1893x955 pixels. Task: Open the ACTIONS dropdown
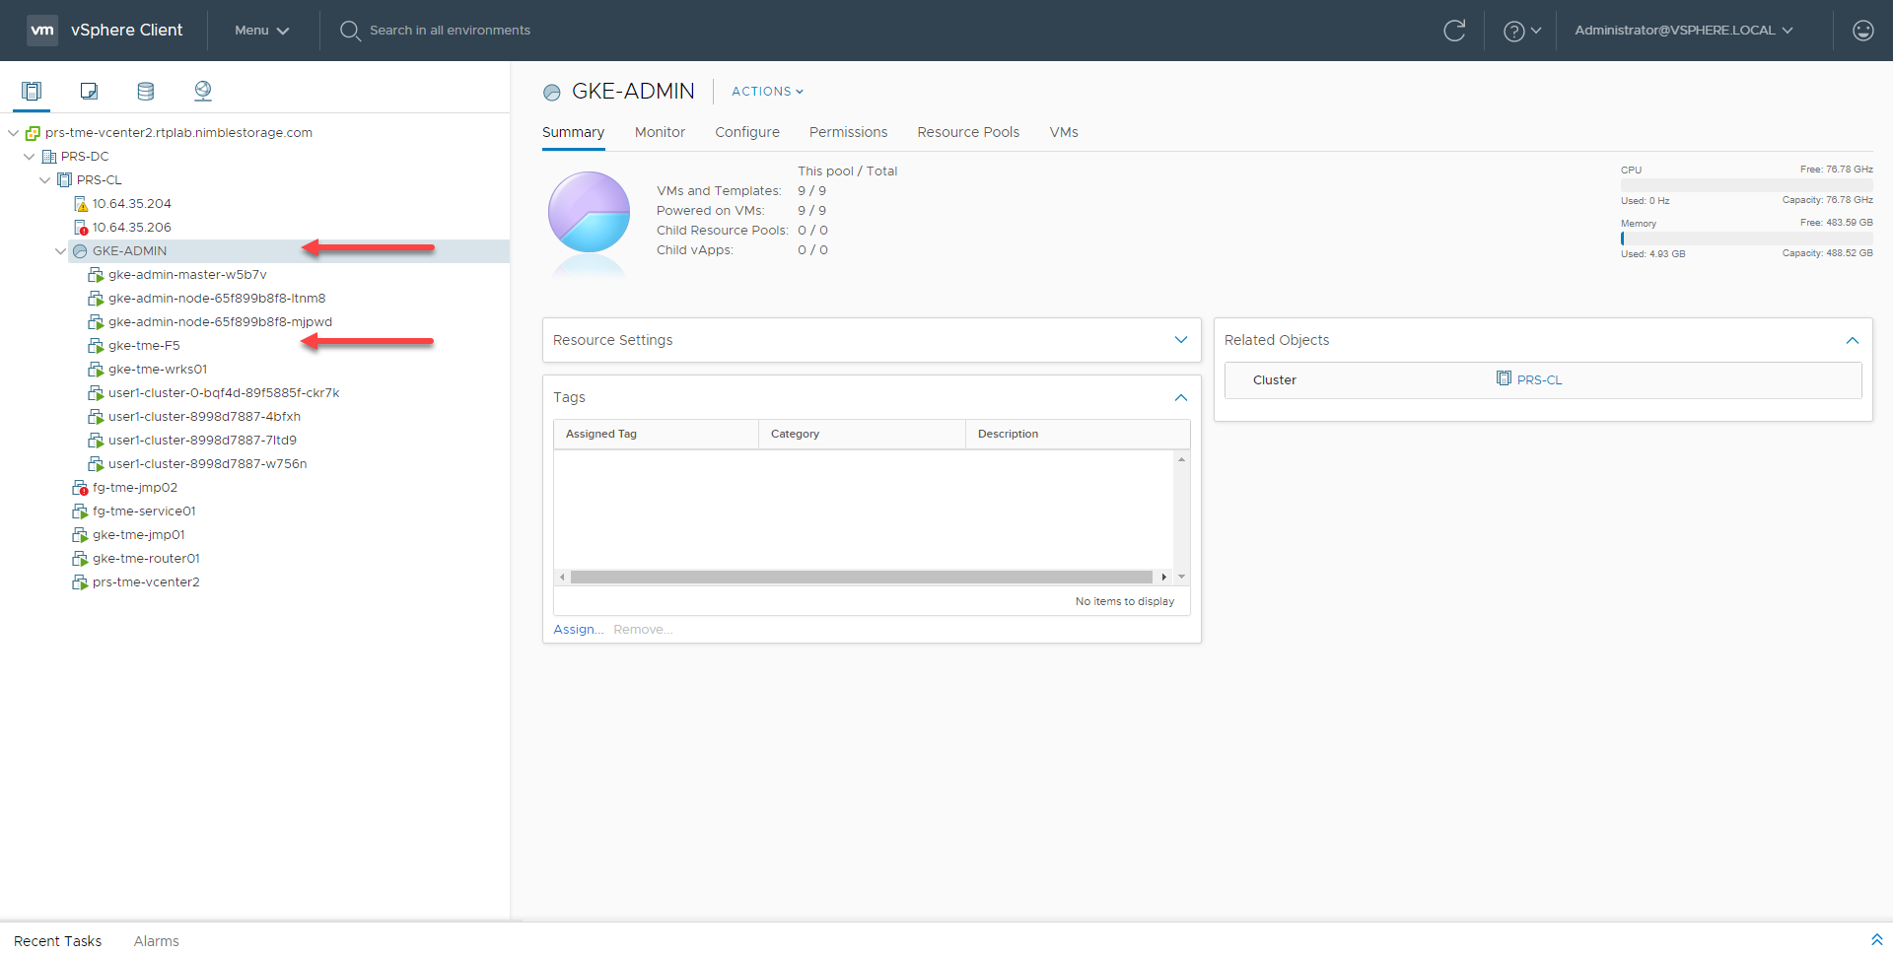pos(767,92)
